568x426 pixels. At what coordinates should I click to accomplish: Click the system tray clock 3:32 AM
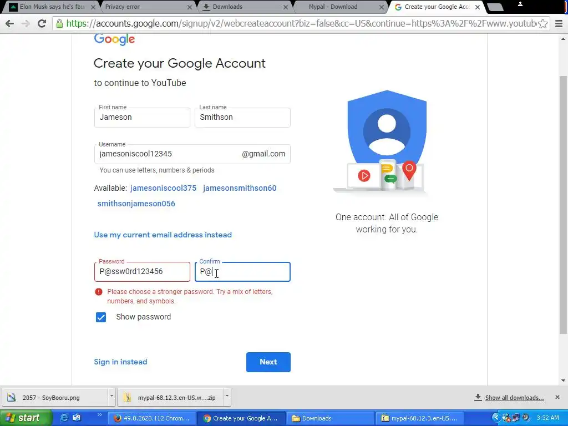coord(547,418)
